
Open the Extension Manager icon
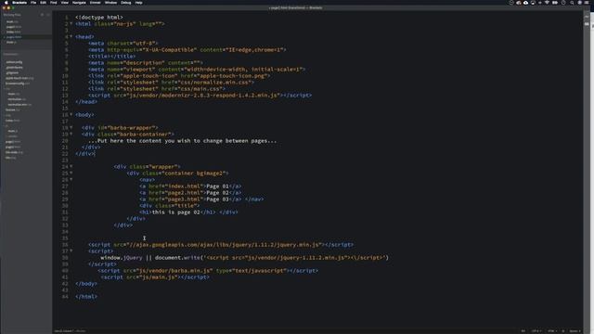point(587,24)
